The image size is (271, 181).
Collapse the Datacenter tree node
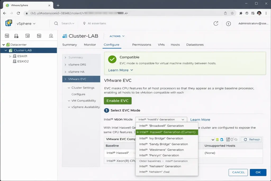pyautogui.click(x=3, y=45)
